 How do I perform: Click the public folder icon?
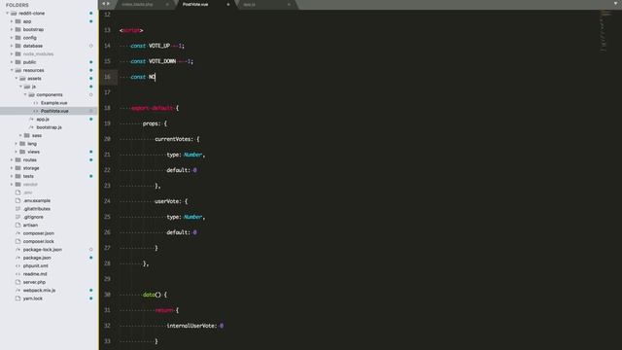(x=17, y=62)
